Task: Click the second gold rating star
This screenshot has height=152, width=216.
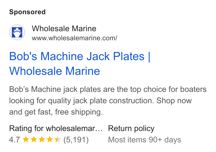Action: pyautogui.click(x=34, y=139)
